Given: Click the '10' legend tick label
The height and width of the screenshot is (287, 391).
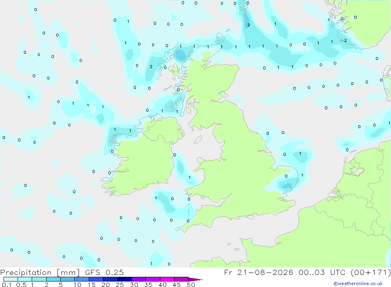Looking at the screenshot, I should tap(77, 285).
